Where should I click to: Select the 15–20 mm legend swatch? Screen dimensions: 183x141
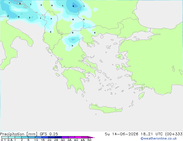click(45, 137)
